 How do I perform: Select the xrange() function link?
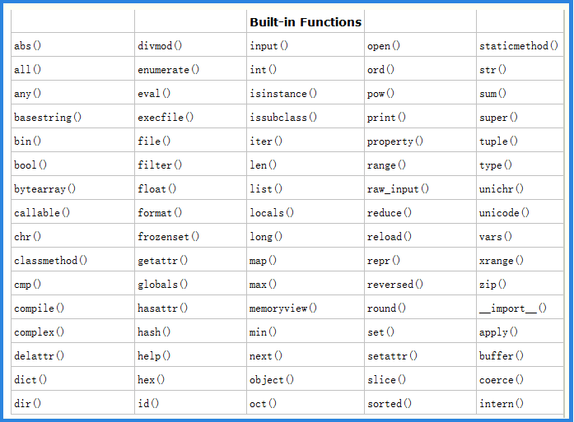[502, 261]
